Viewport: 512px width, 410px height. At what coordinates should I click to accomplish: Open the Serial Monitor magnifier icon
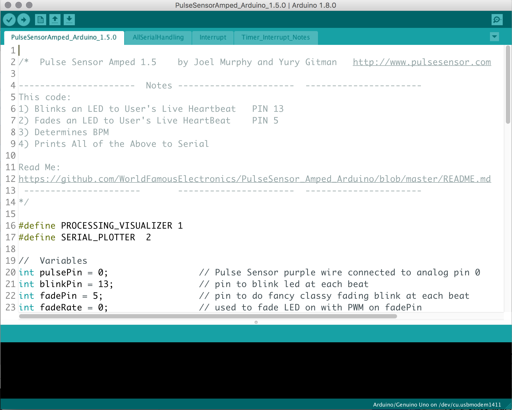(x=497, y=20)
